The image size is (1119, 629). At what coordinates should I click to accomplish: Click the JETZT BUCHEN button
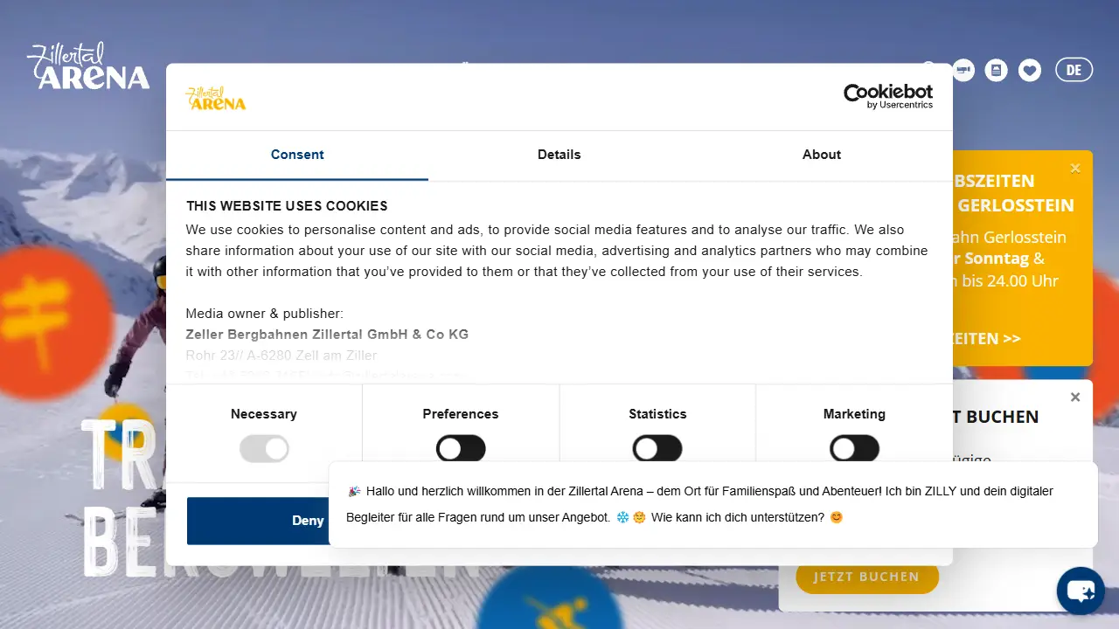pyautogui.click(x=867, y=577)
